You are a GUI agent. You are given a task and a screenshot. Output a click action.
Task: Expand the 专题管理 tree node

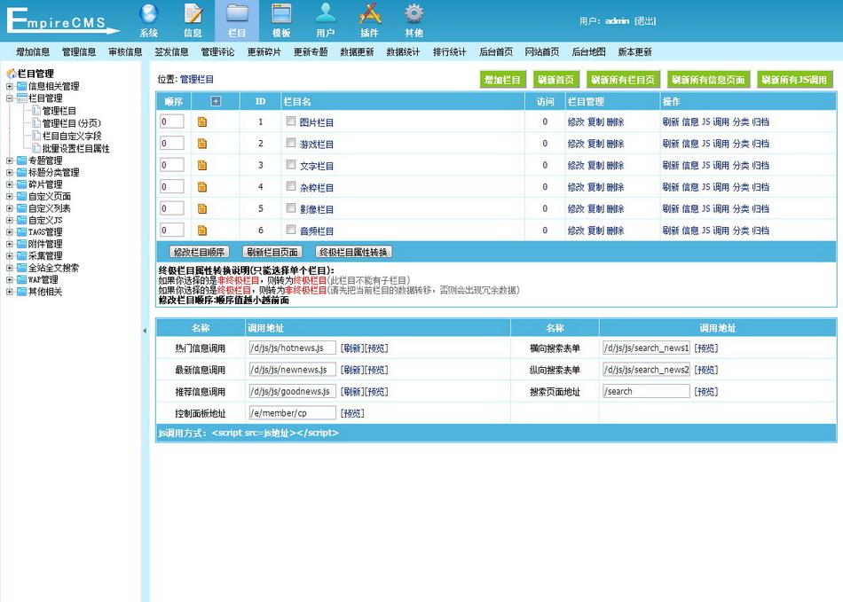(9, 160)
